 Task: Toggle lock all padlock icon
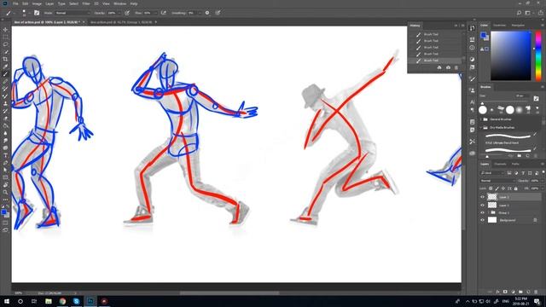tap(515, 188)
